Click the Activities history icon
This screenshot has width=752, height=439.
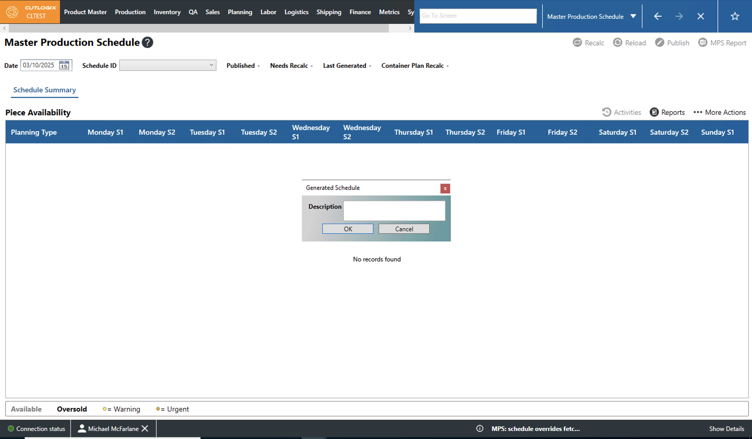(606, 112)
